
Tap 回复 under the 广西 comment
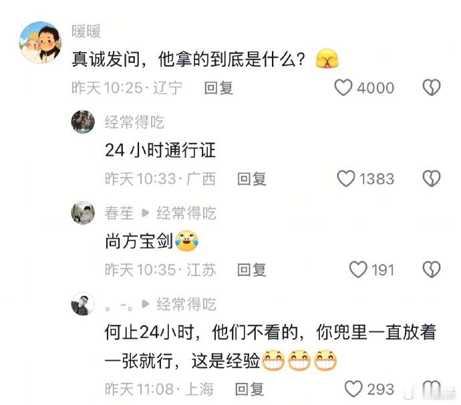[x=252, y=179]
